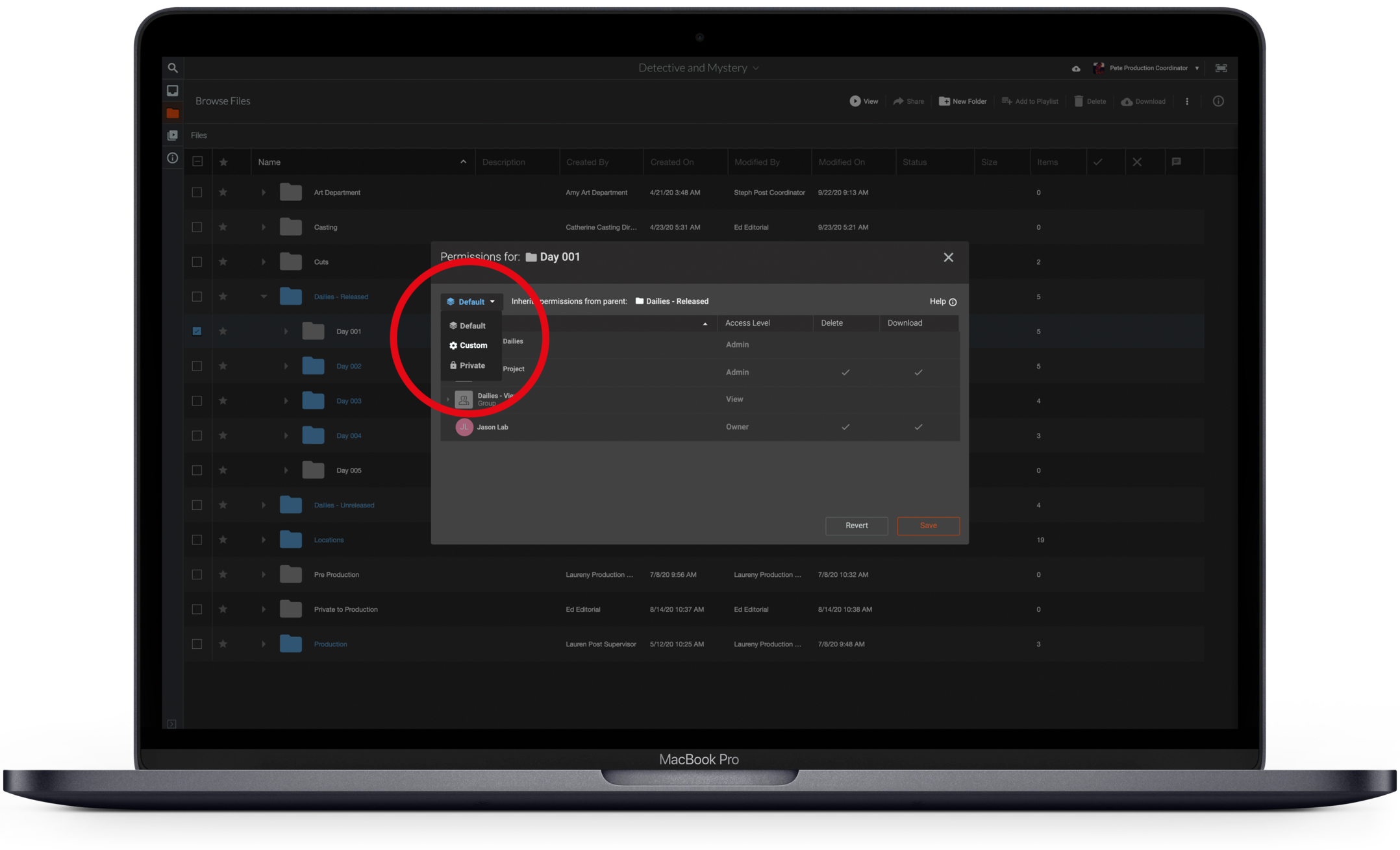
Task: Click the New Folder toolbar icon
Action: (x=945, y=101)
